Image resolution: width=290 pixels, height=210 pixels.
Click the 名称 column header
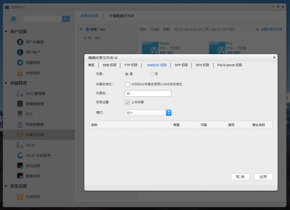pyautogui.click(x=94, y=125)
